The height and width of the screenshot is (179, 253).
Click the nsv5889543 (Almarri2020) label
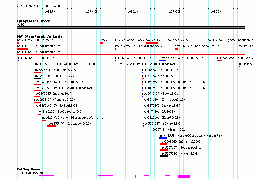pyautogui.click(x=180, y=141)
